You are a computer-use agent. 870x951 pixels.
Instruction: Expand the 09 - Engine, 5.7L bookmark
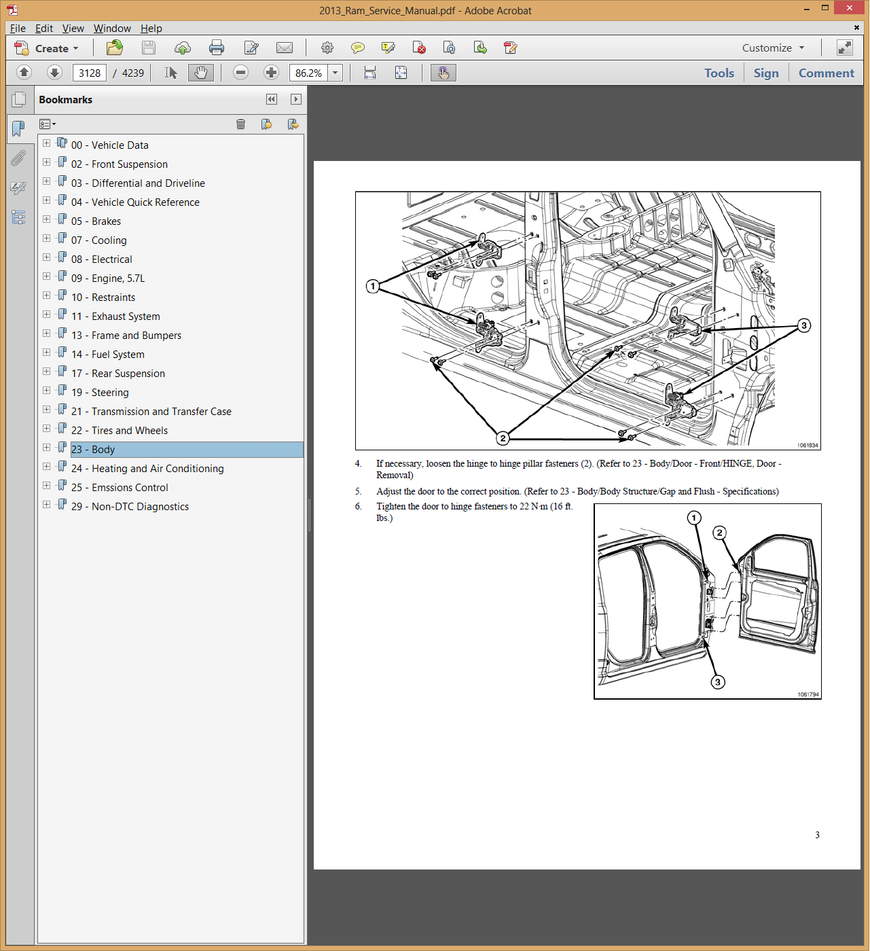coord(46,276)
